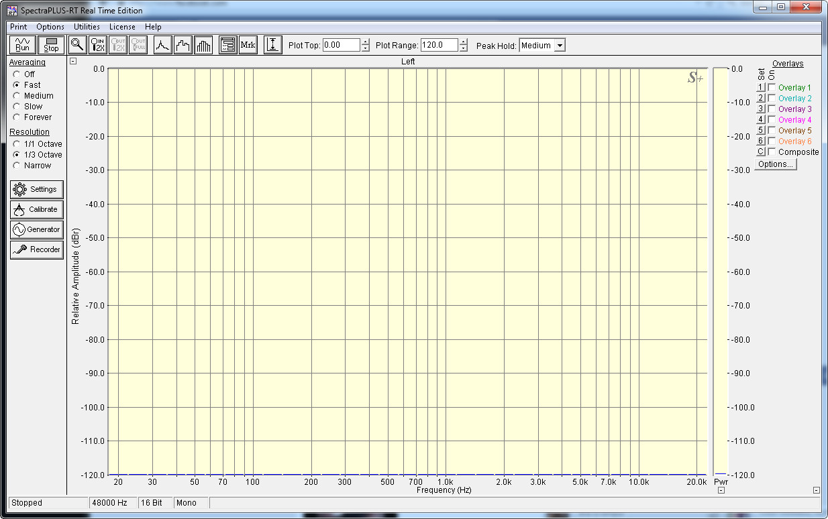Switch to stepped plot display style

click(x=183, y=45)
